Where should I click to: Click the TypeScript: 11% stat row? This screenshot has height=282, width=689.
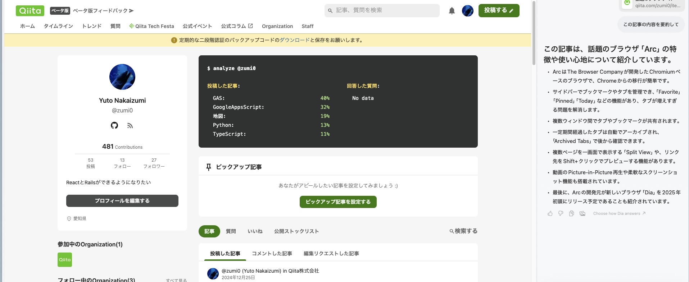[271, 134]
